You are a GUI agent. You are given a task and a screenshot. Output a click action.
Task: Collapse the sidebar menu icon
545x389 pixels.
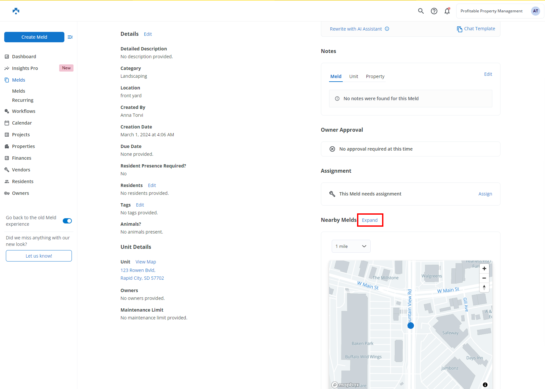pyautogui.click(x=70, y=37)
